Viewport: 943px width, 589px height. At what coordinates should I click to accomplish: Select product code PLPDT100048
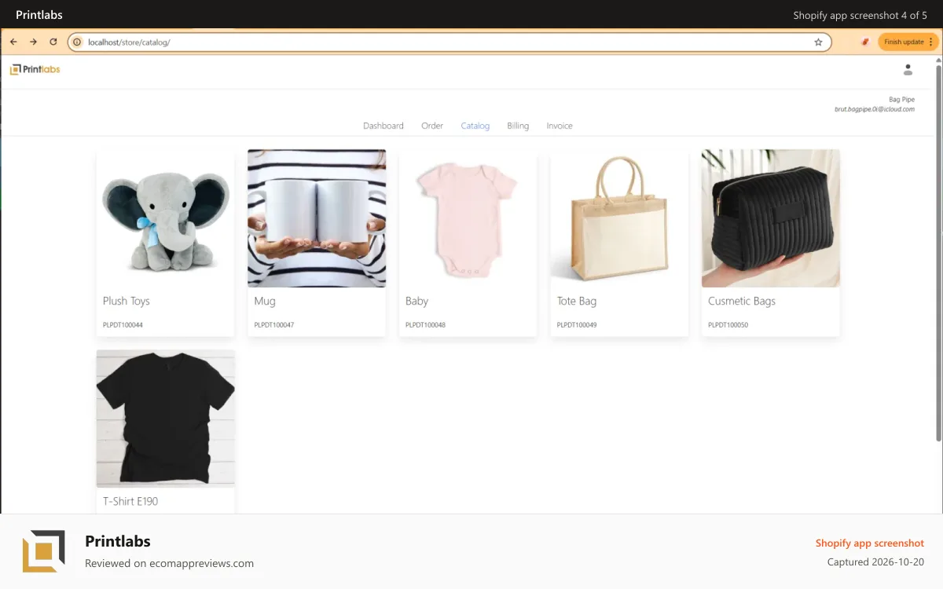point(426,325)
